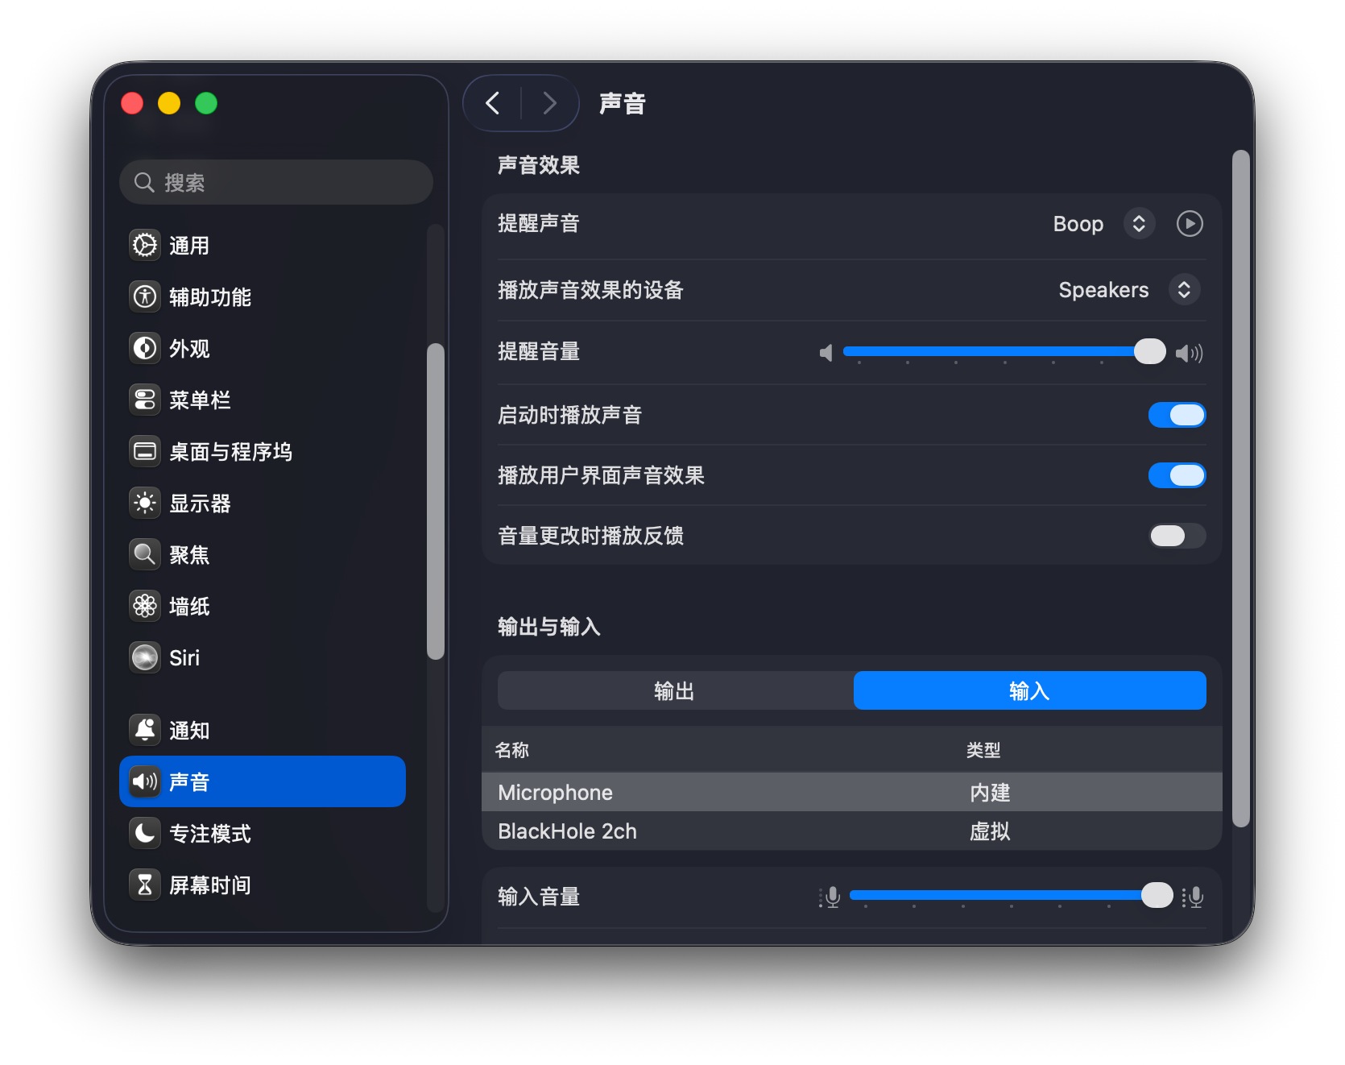Click the 搜索 search field

[x=276, y=182]
